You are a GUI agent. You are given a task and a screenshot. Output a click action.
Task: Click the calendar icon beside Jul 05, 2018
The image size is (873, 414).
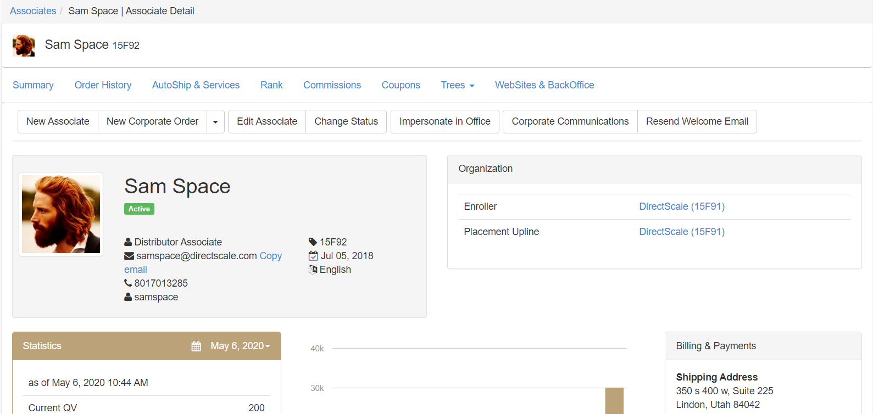[x=313, y=256]
